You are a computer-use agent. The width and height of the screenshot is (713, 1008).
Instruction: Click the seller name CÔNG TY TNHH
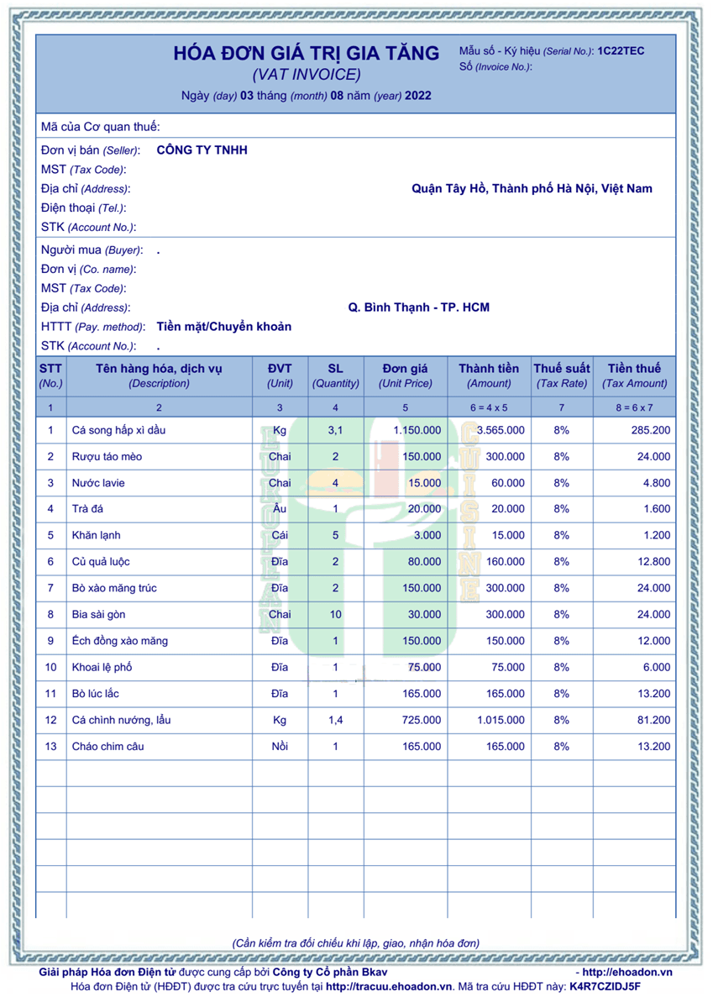coord(202,150)
